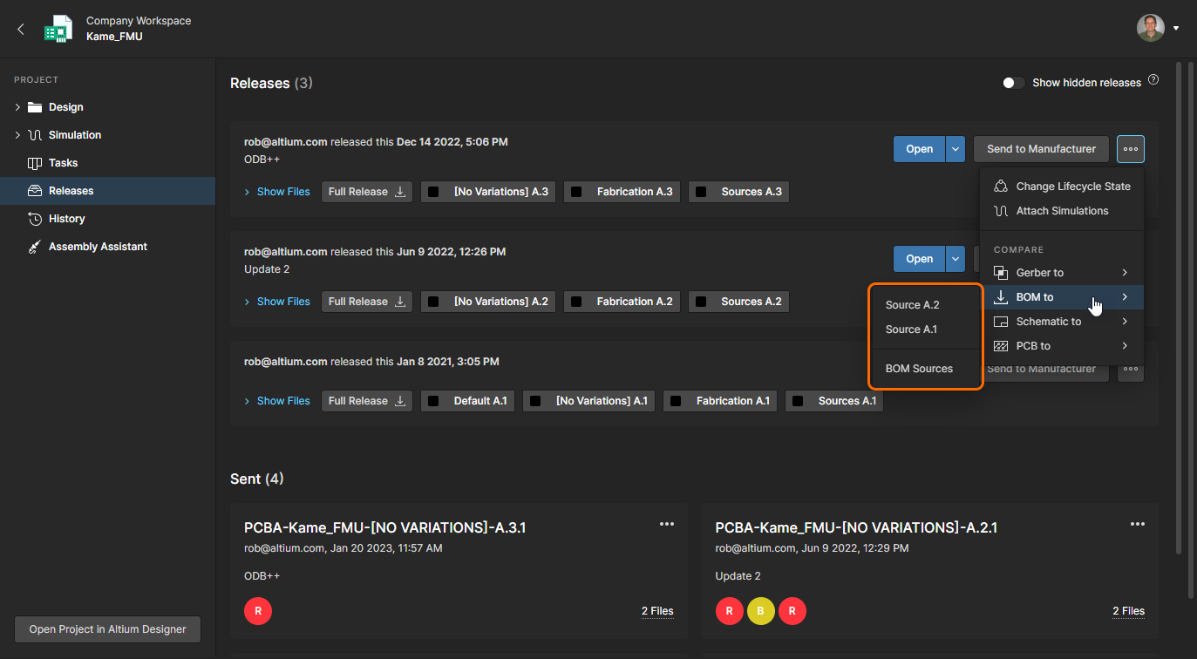Viewport: 1197px width, 659px height.
Task: Open more options for the Dec 14 release
Action: coord(1131,149)
